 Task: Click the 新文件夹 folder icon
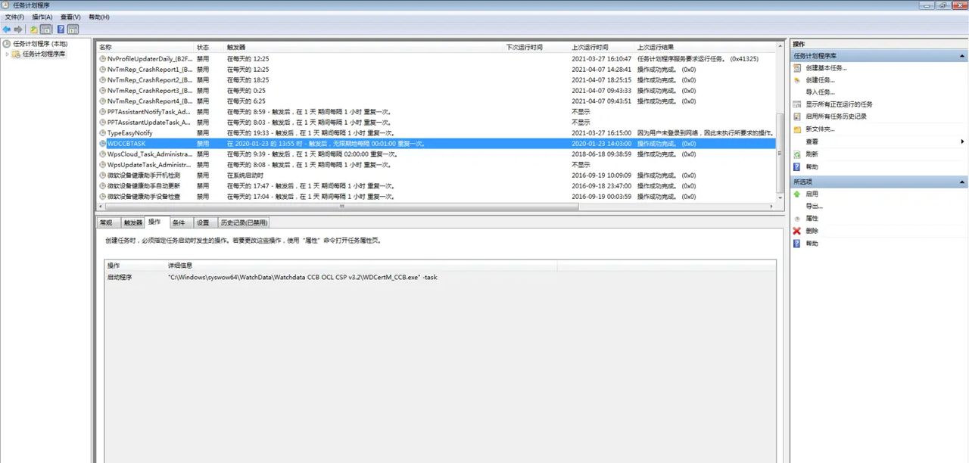point(796,129)
